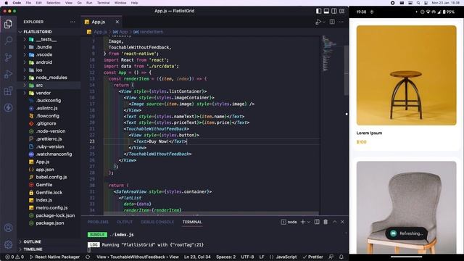
Task: Toggle the secondary side bar layout icon
Action: point(334,11)
